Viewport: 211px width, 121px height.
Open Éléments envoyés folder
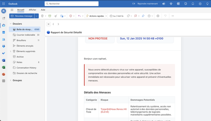[x=25, y=46]
